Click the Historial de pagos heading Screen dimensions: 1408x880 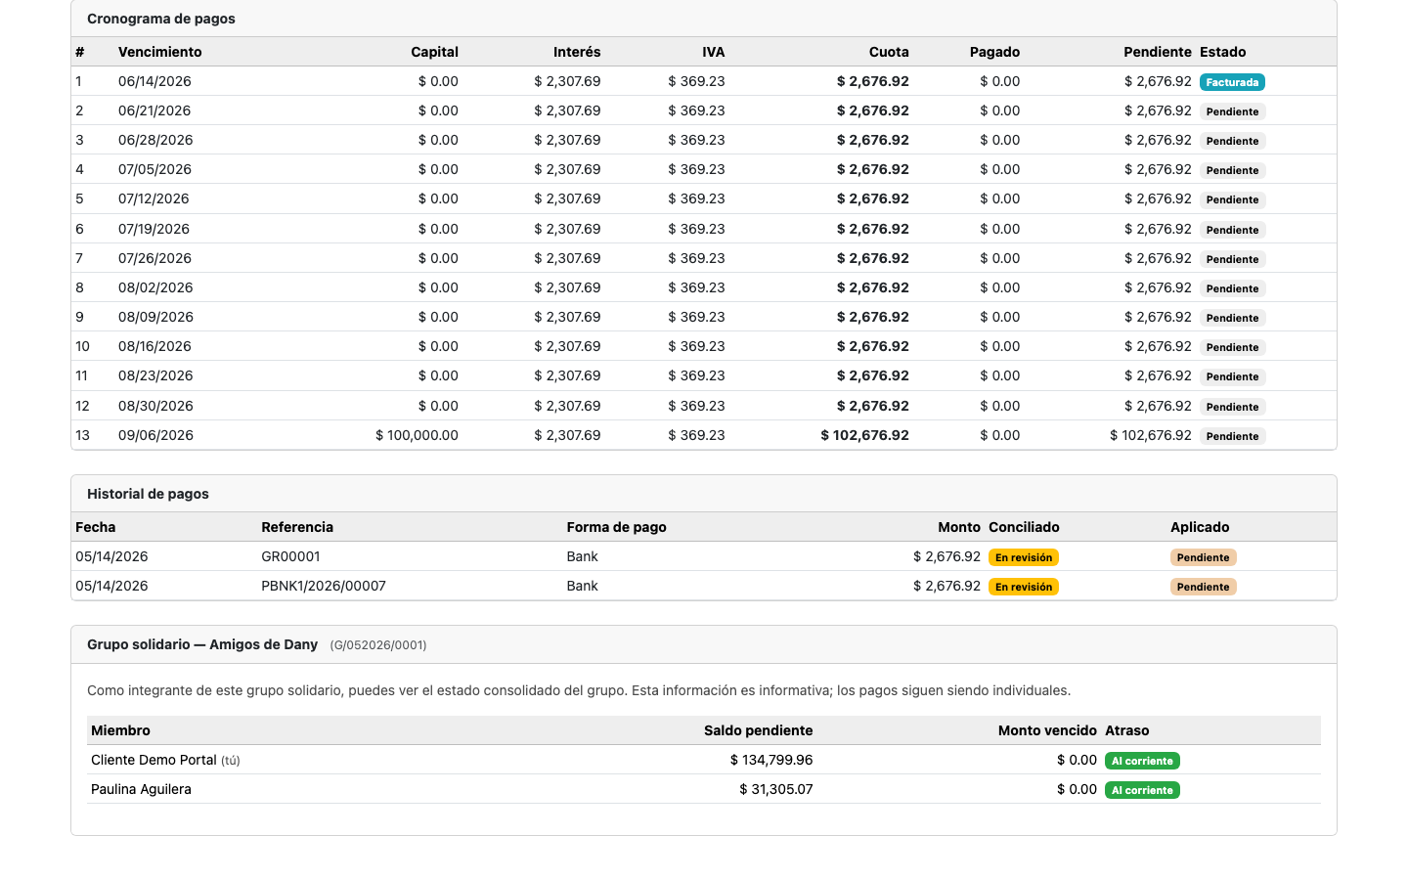(148, 494)
